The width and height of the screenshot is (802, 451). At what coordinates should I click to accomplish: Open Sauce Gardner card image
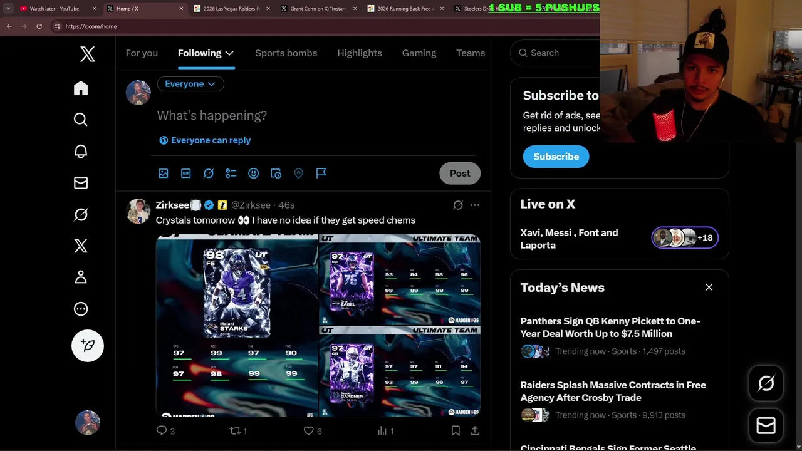400,372
